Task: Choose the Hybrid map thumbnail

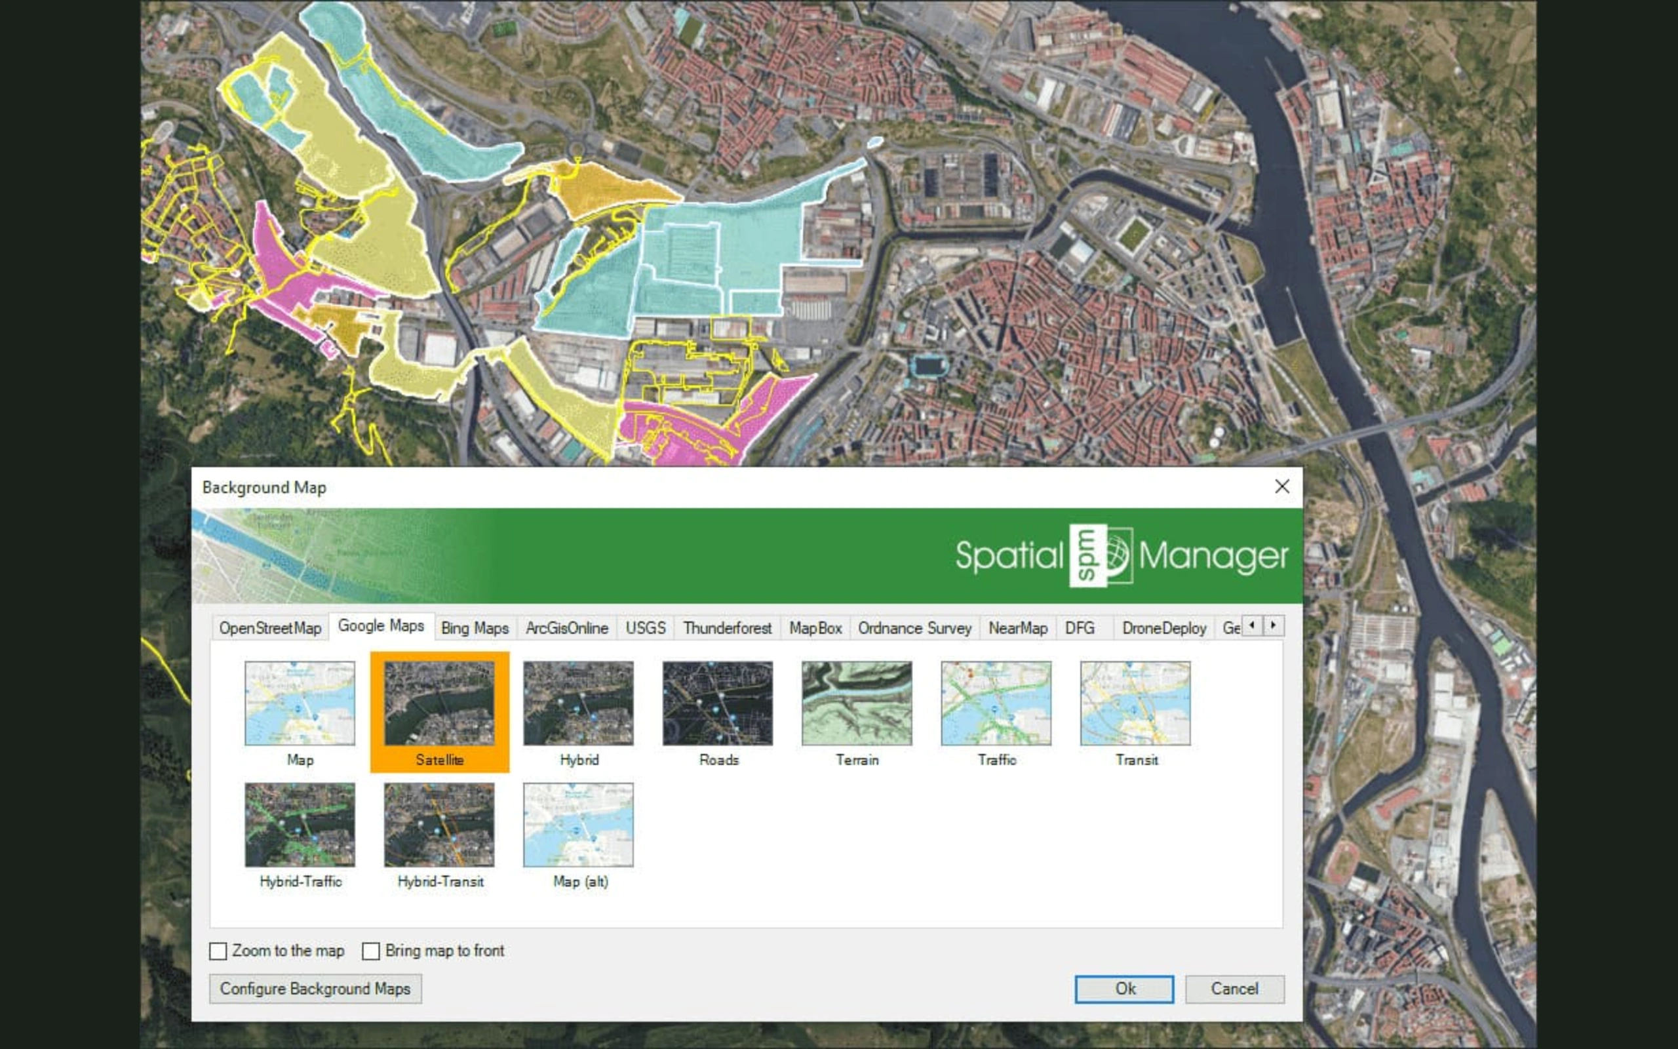Action: tap(578, 703)
